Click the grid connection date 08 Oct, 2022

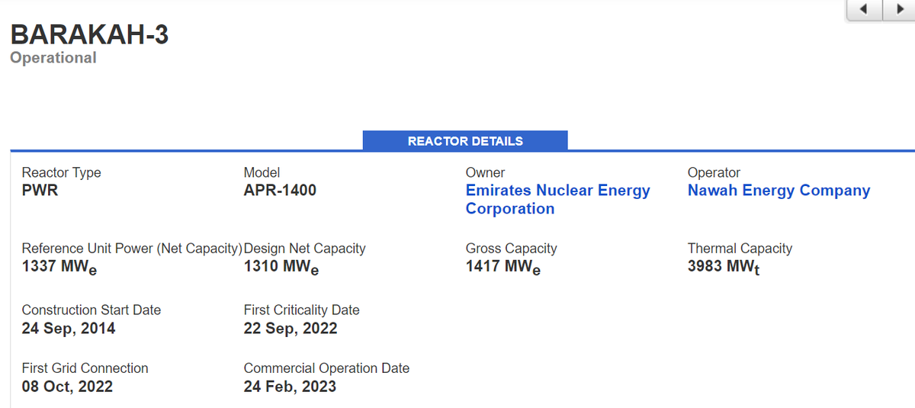[x=67, y=387]
